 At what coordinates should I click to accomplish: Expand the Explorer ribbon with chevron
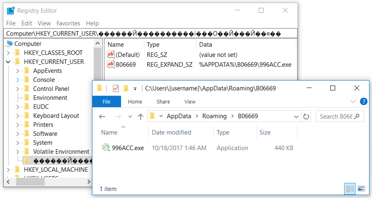pos(353,101)
